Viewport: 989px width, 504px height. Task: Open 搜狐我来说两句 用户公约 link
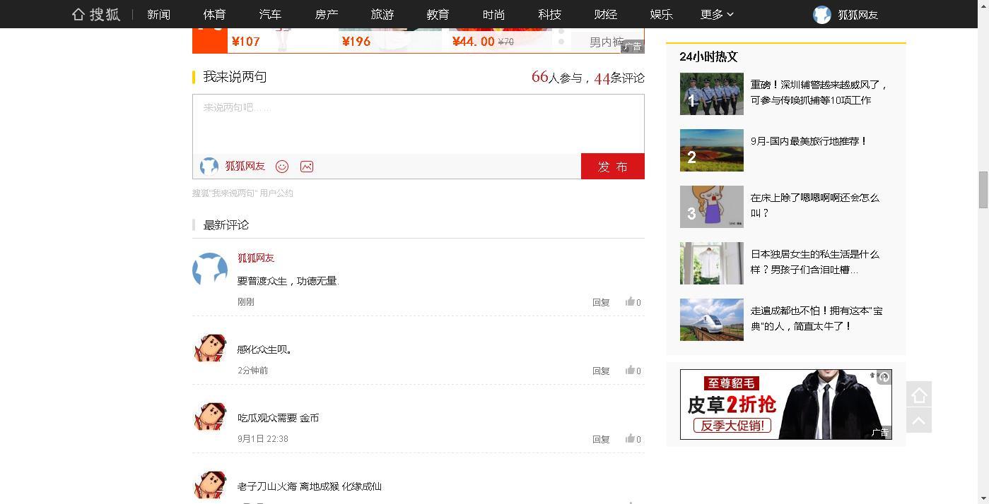(242, 193)
